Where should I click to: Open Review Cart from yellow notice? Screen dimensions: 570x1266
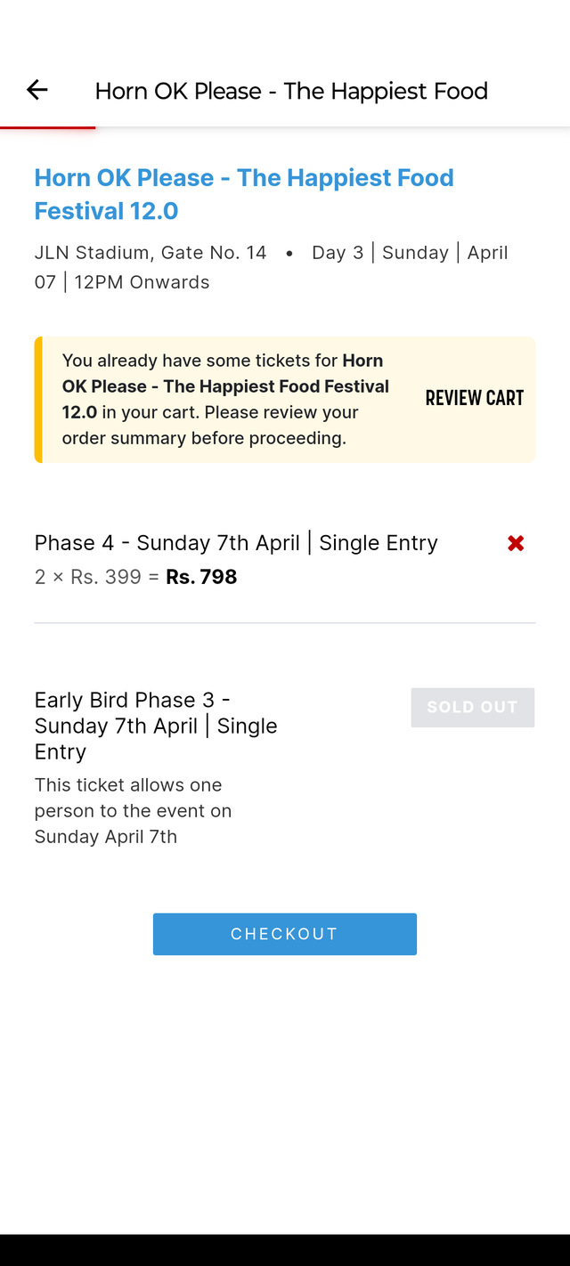point(474,398)
